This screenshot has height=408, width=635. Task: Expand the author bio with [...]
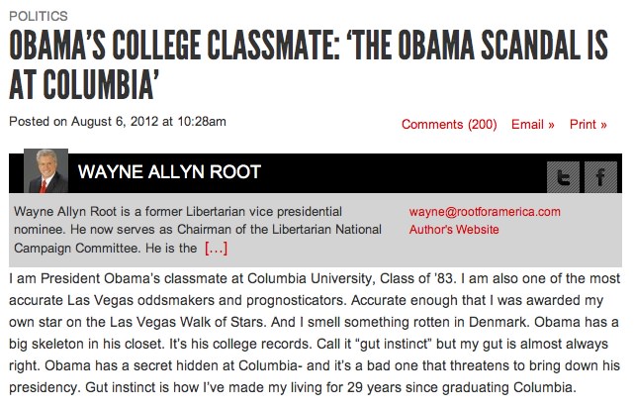point(217,248)
